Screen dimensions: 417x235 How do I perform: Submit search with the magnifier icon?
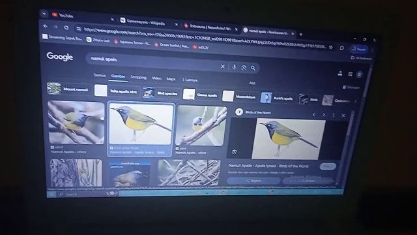pos(253,68)
